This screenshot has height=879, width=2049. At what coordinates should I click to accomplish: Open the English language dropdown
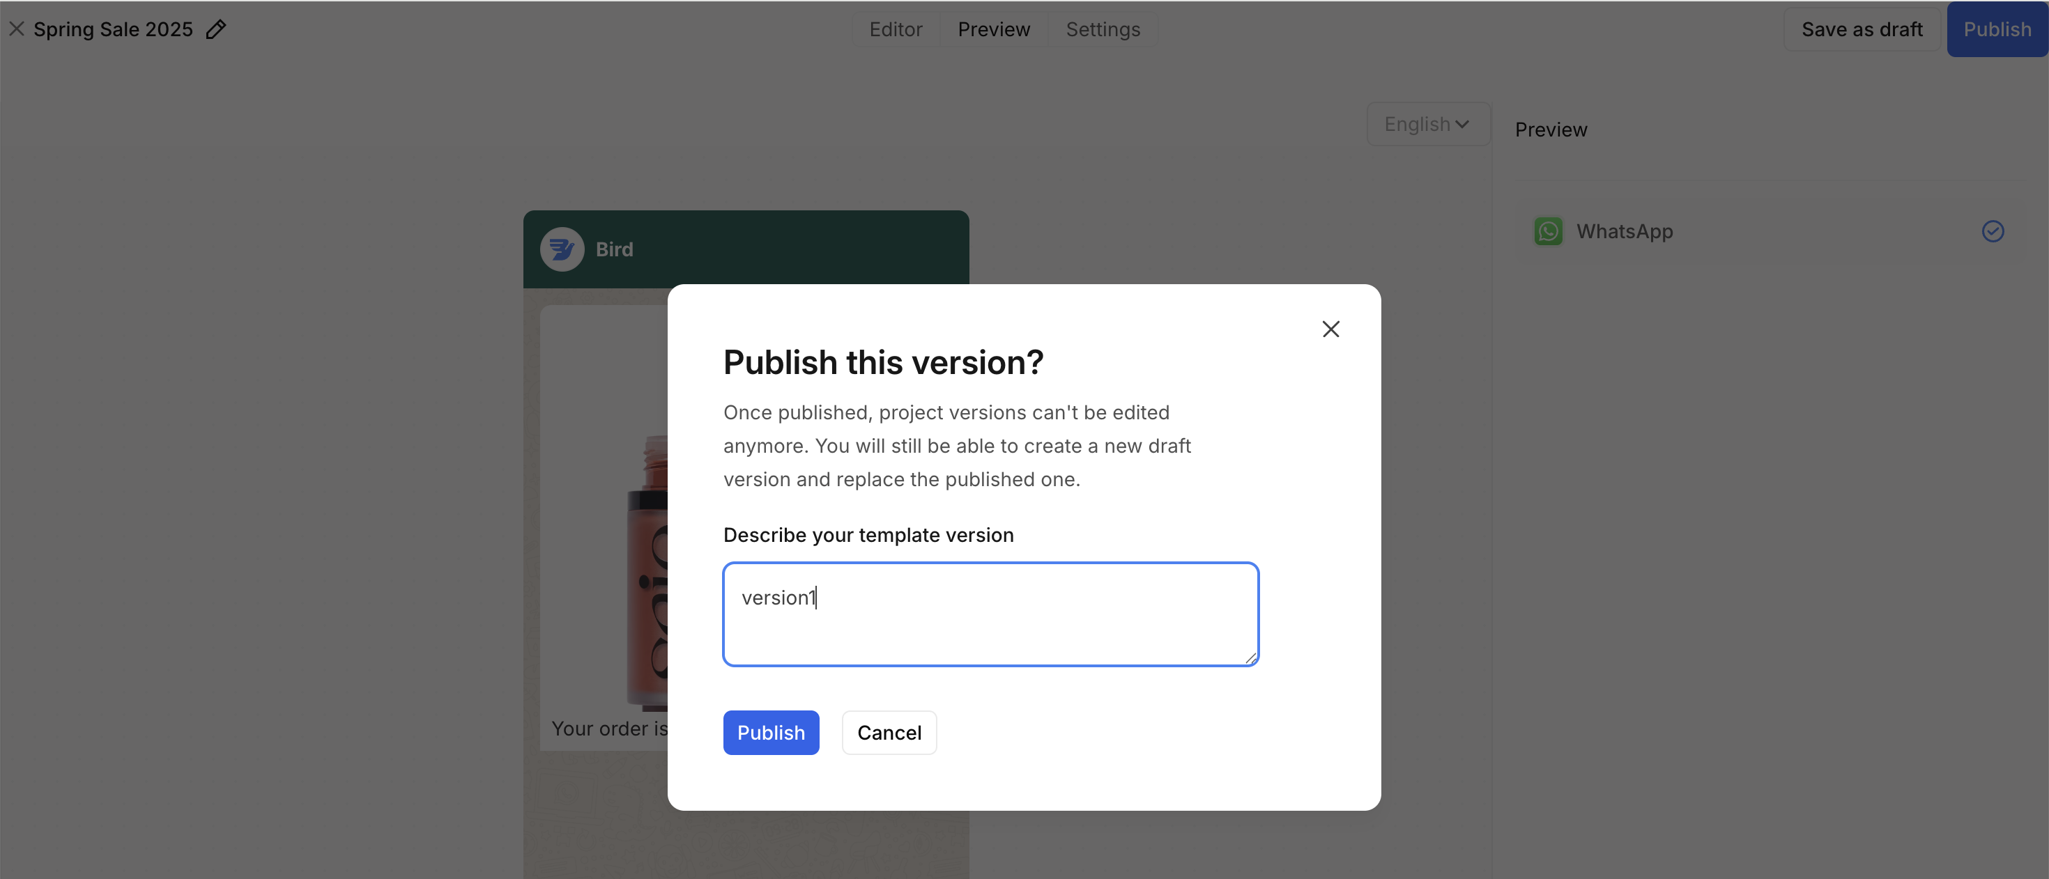tap(1427, 124)
